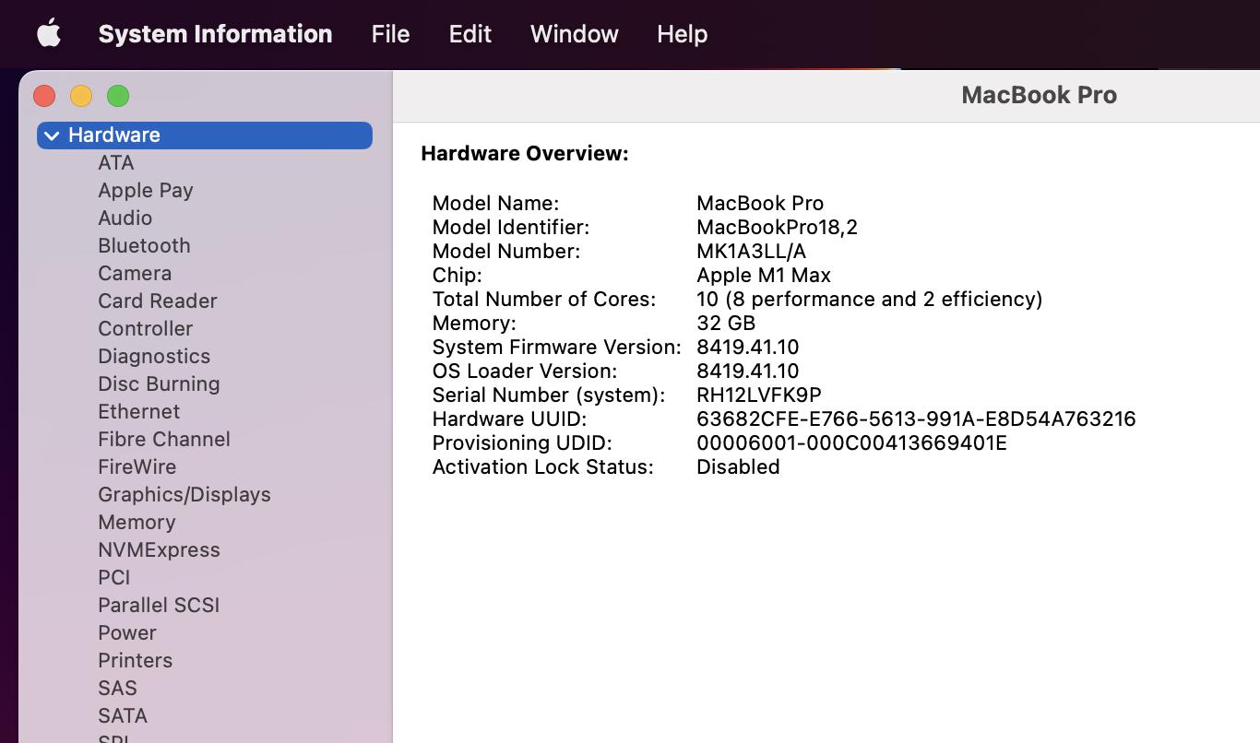The height and width of the screenshot is (743, 1260).
Task: Click the yellow minimize window button
Action: point(81,96)
